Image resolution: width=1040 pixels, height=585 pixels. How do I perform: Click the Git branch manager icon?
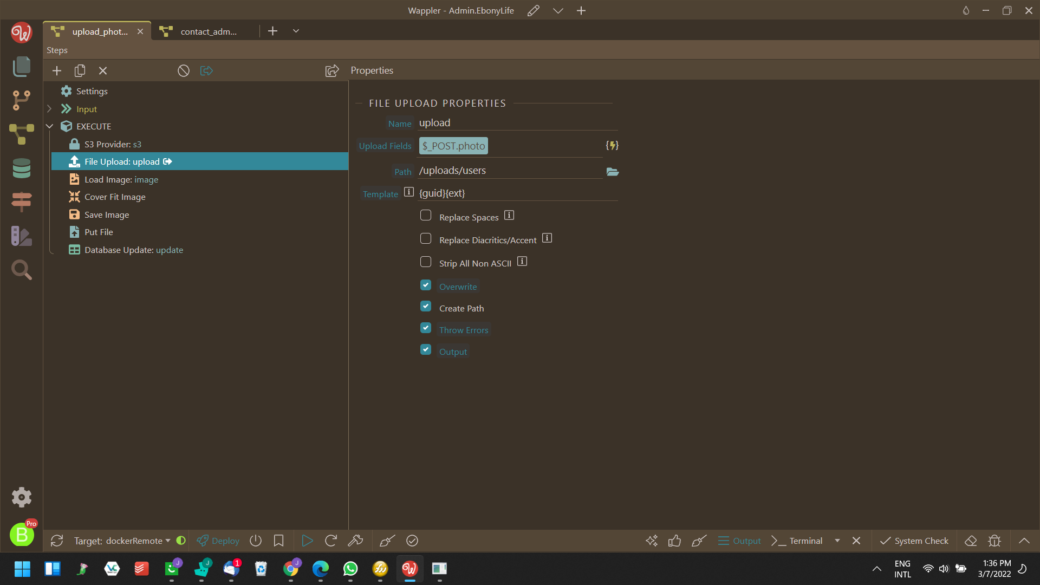22,100
